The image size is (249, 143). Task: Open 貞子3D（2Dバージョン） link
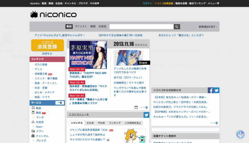(128, 78)
